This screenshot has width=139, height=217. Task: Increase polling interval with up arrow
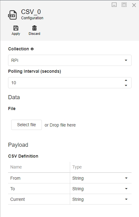click(126, 80)
